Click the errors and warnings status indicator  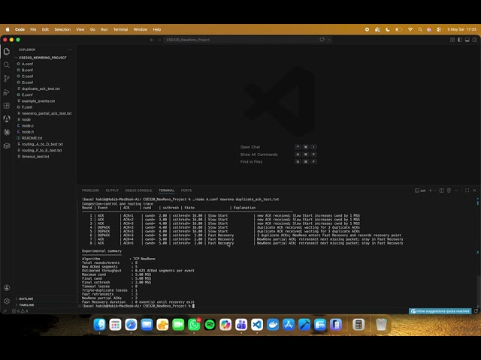coord(20,311)
